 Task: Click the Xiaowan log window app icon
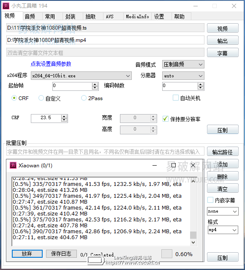13,165
